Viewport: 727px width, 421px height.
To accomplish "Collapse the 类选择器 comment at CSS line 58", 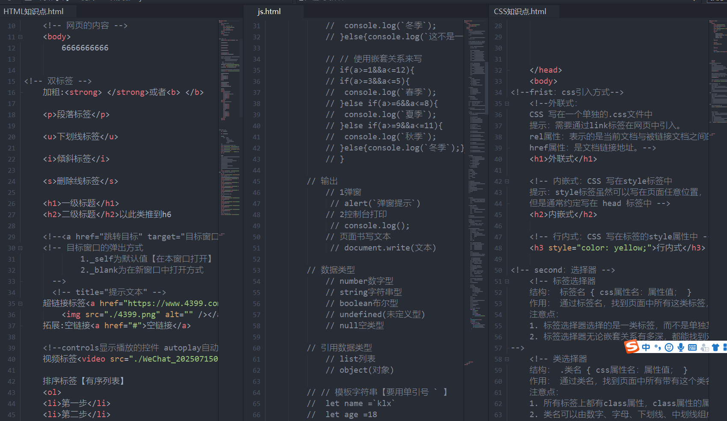I will 507,359.
